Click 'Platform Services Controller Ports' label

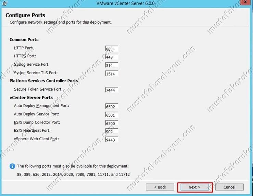(44, 81)
